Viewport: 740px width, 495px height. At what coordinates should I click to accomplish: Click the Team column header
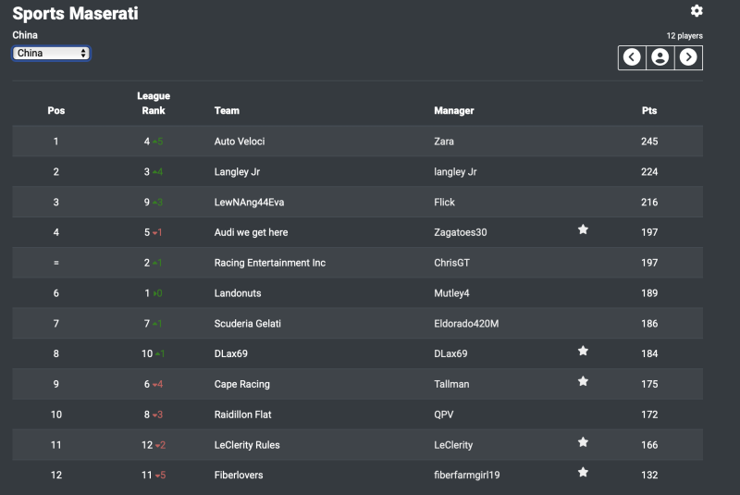coord(227,110)
